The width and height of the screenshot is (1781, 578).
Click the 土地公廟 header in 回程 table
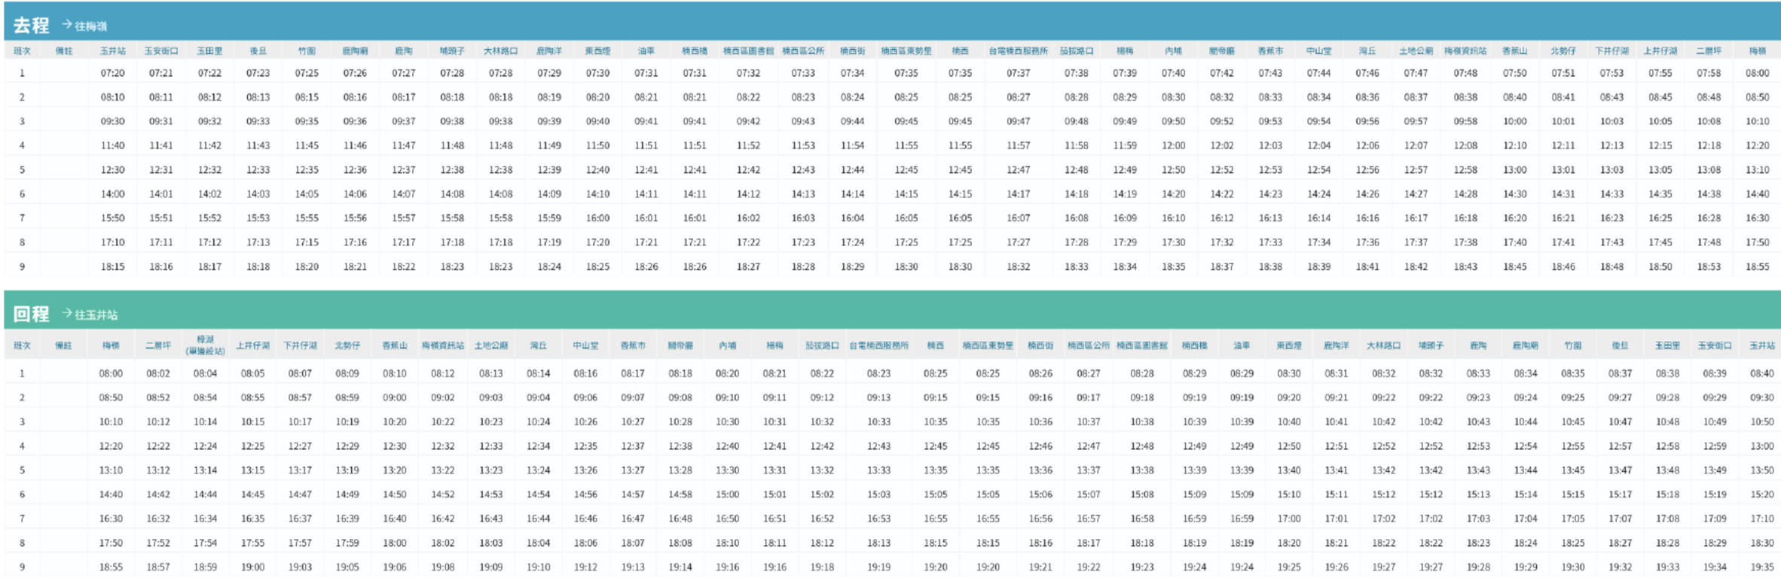490,345
